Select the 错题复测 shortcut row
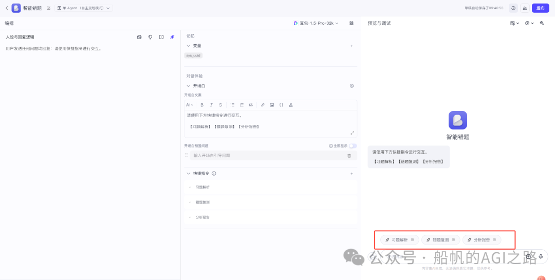 [x=270, y=202]
